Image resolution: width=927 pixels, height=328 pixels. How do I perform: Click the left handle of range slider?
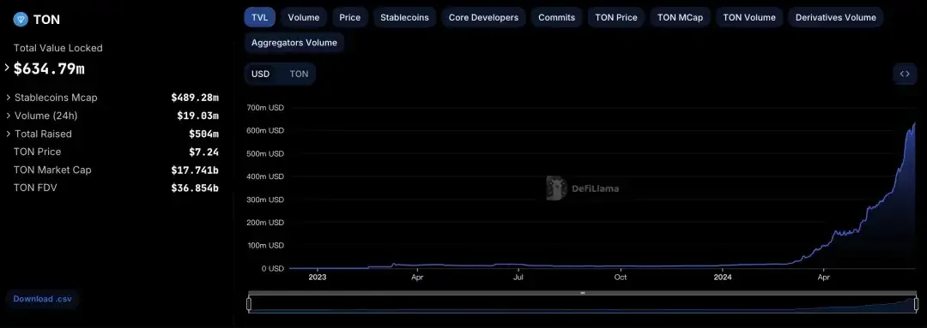point(249,304)
